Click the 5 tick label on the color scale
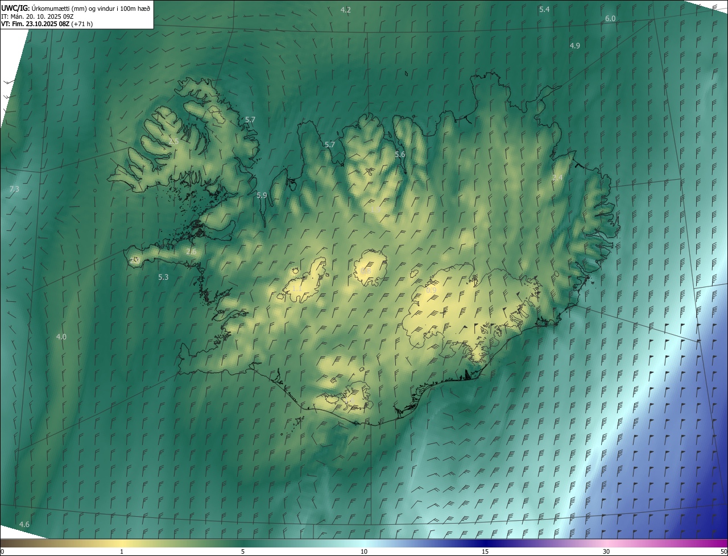Viewport: 728px width, 556px height. 243,551
